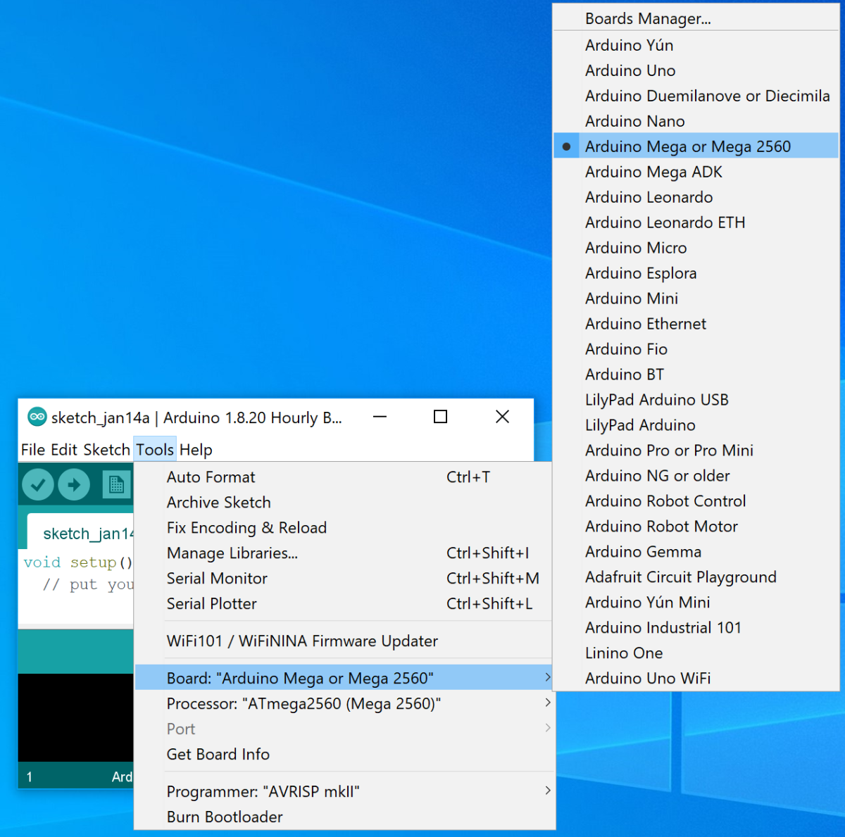This screenshot has height=837, width=845.
Task: Maximize the Arduino window
Action: (441, 417)
